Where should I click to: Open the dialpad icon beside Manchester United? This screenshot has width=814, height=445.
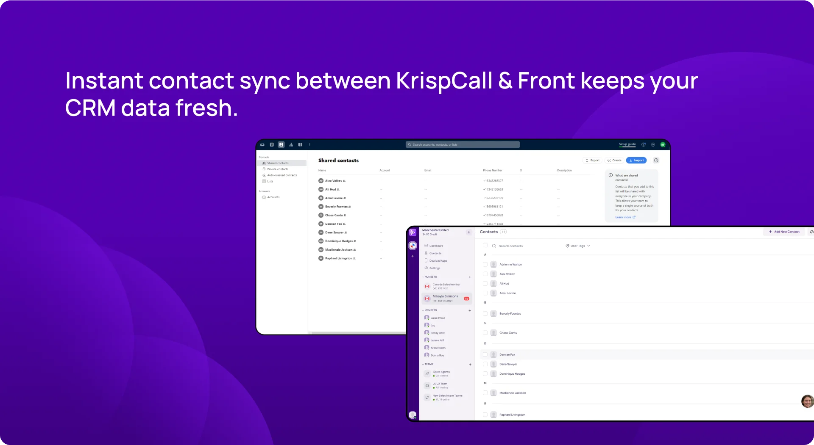click(469, 232)
